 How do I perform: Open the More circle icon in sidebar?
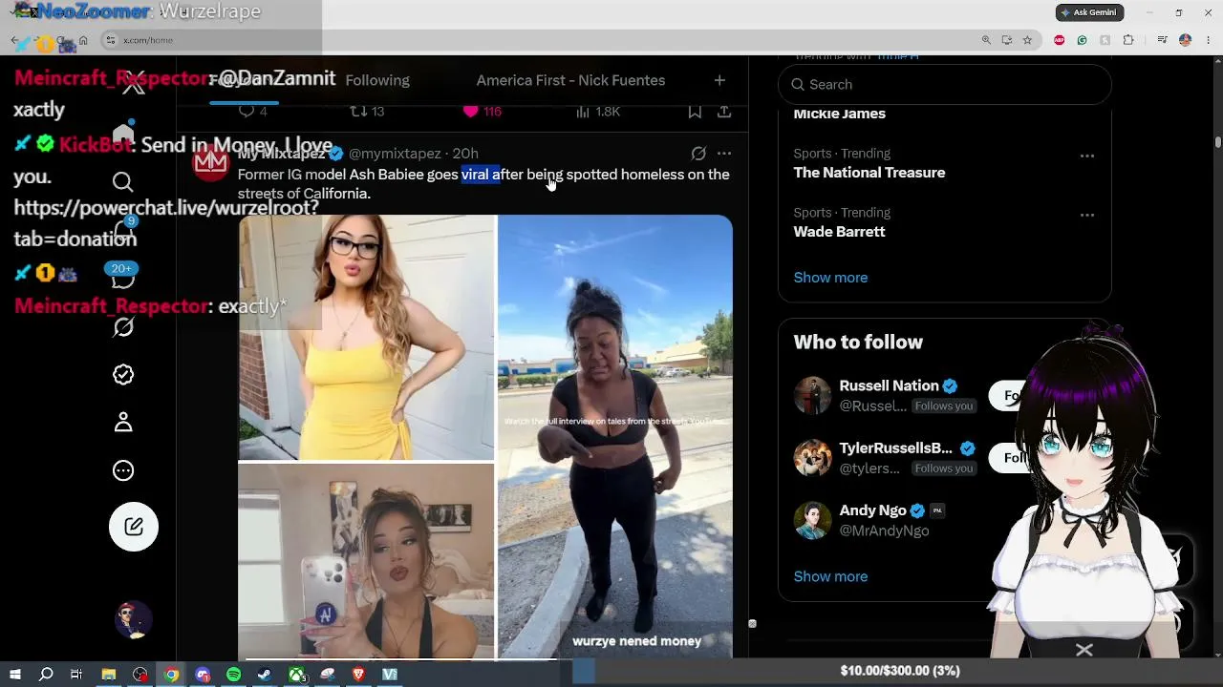coord(123,470)
